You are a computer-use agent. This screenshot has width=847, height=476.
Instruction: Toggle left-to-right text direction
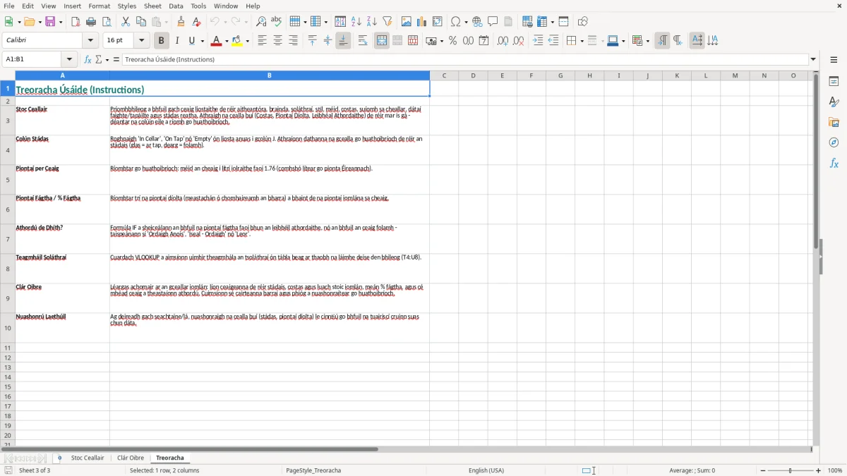(662, 41)
